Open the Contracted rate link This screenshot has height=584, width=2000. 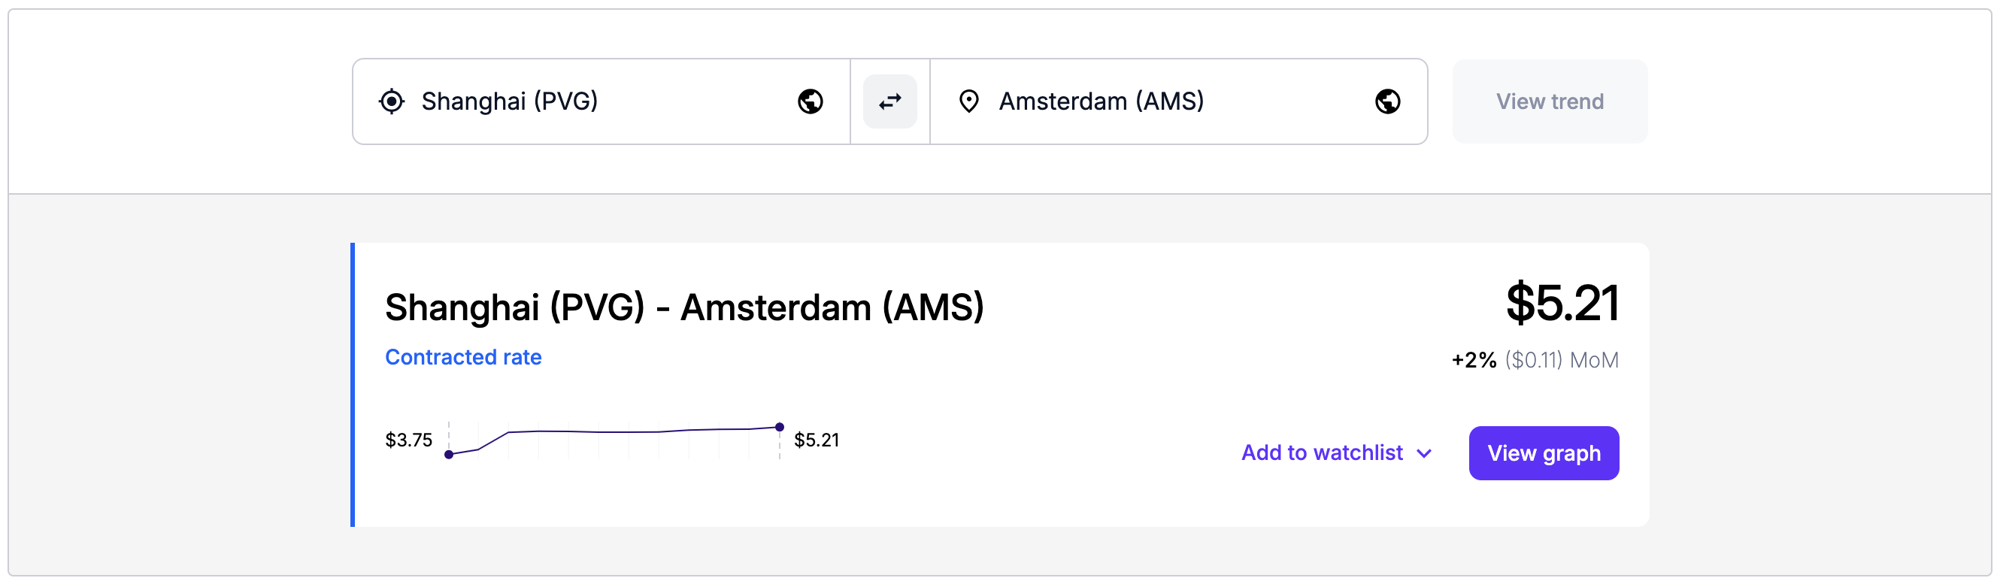[463, 357]
